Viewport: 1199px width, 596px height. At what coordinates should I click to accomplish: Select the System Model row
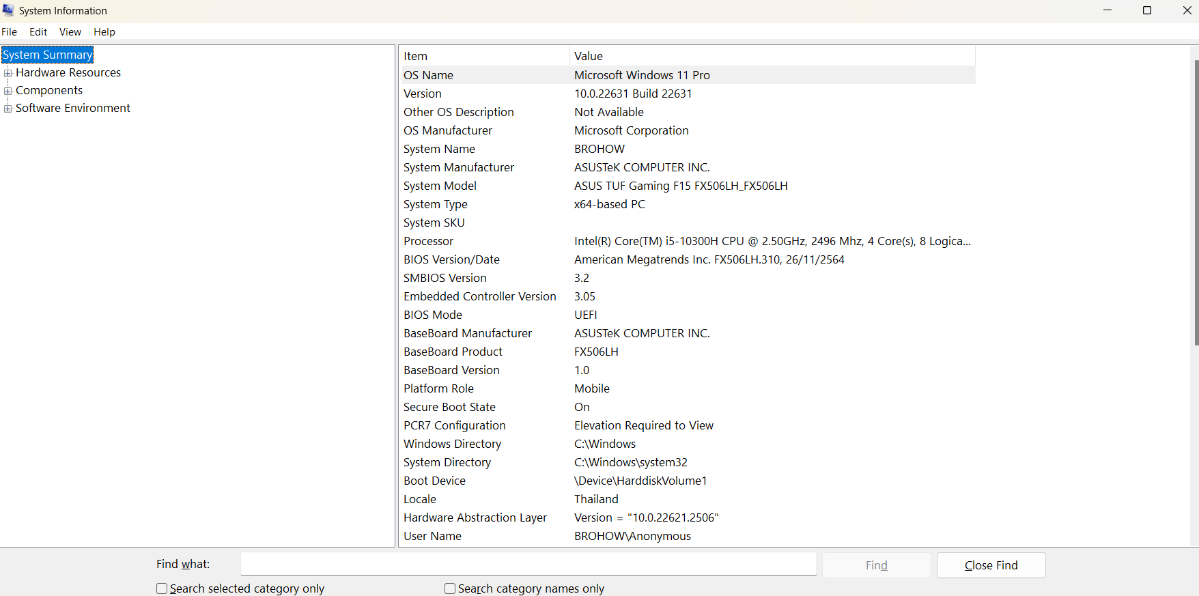coord(688,186)
